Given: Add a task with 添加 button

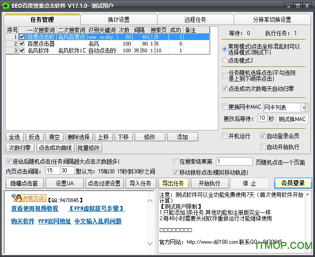Looking at the screenshot, I should 182,137.
